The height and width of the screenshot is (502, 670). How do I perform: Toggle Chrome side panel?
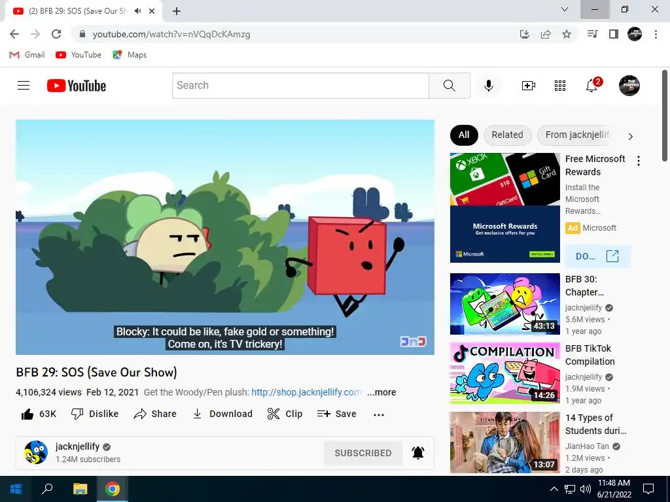[614, 34]
